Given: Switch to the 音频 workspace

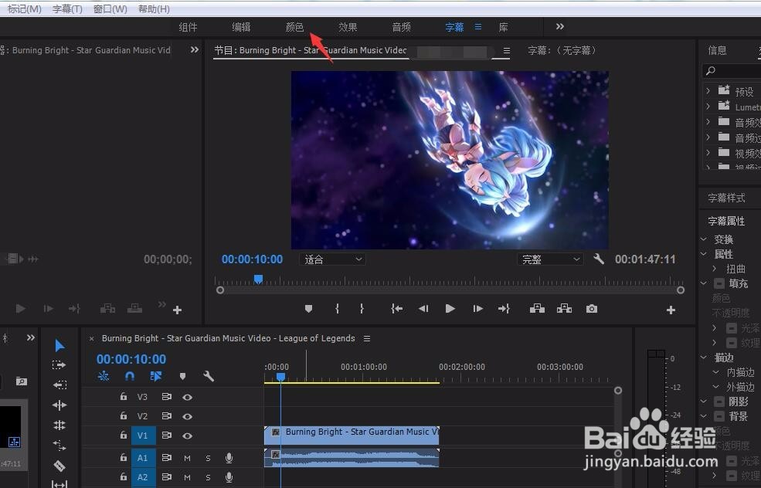Looking at the screenshot, I should (402, 27).
